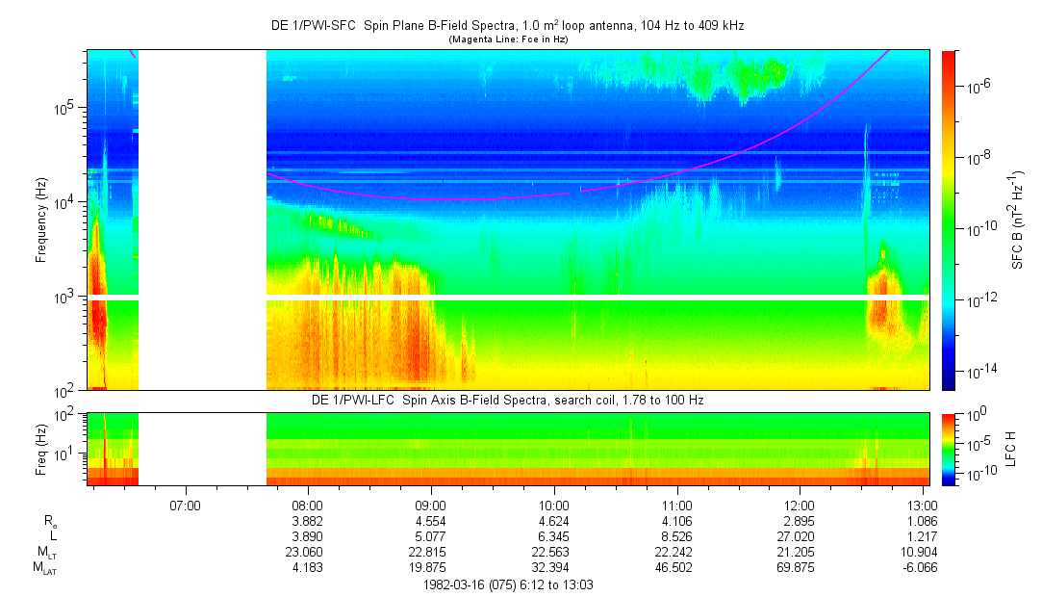Click the SFC B vertical color bar
This screenshot has width=1042, height=597.
949,221
